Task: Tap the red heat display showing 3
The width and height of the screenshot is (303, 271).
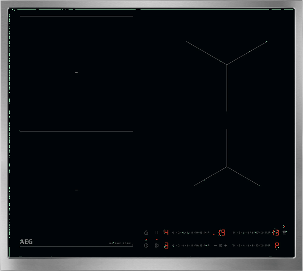Action: [x=166, y=246]
